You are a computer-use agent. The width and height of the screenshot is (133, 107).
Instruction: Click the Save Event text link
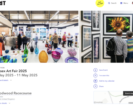[103, 70]
